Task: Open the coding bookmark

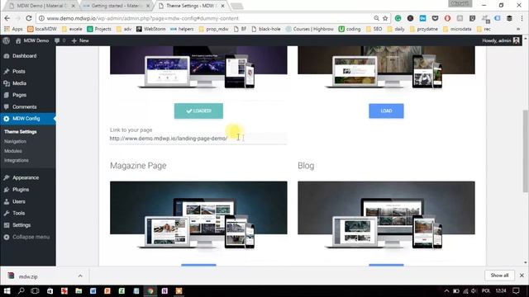Action: coord(350,29)
